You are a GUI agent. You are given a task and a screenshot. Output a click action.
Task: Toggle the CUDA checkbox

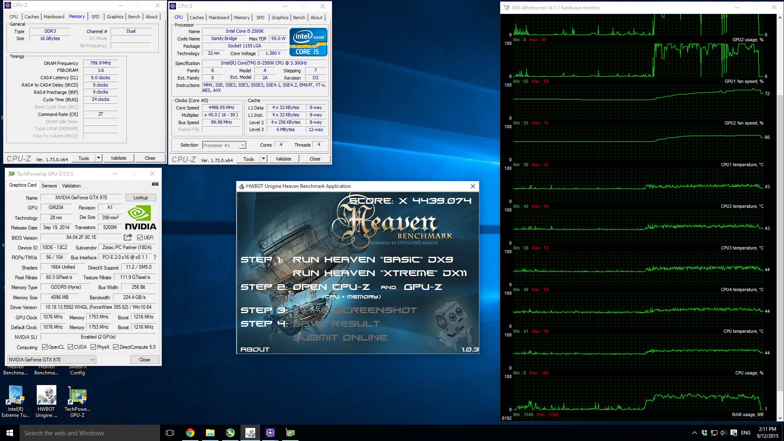[x=70, y=347]
